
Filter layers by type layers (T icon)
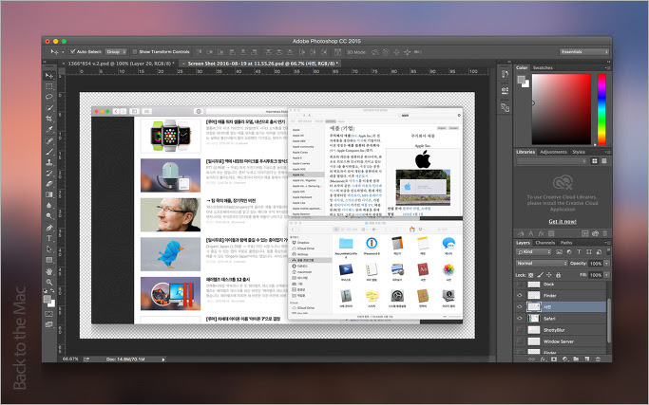point(579,251)
